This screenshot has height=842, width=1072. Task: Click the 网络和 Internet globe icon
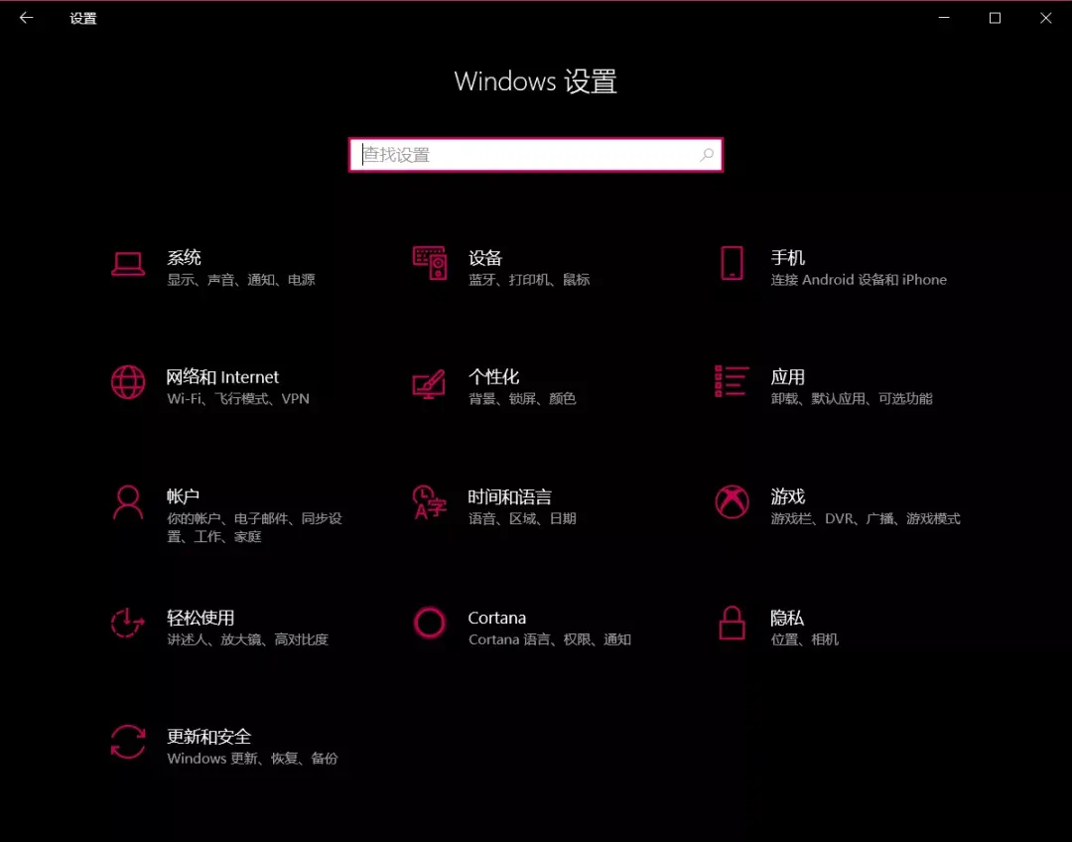(128, 382)
